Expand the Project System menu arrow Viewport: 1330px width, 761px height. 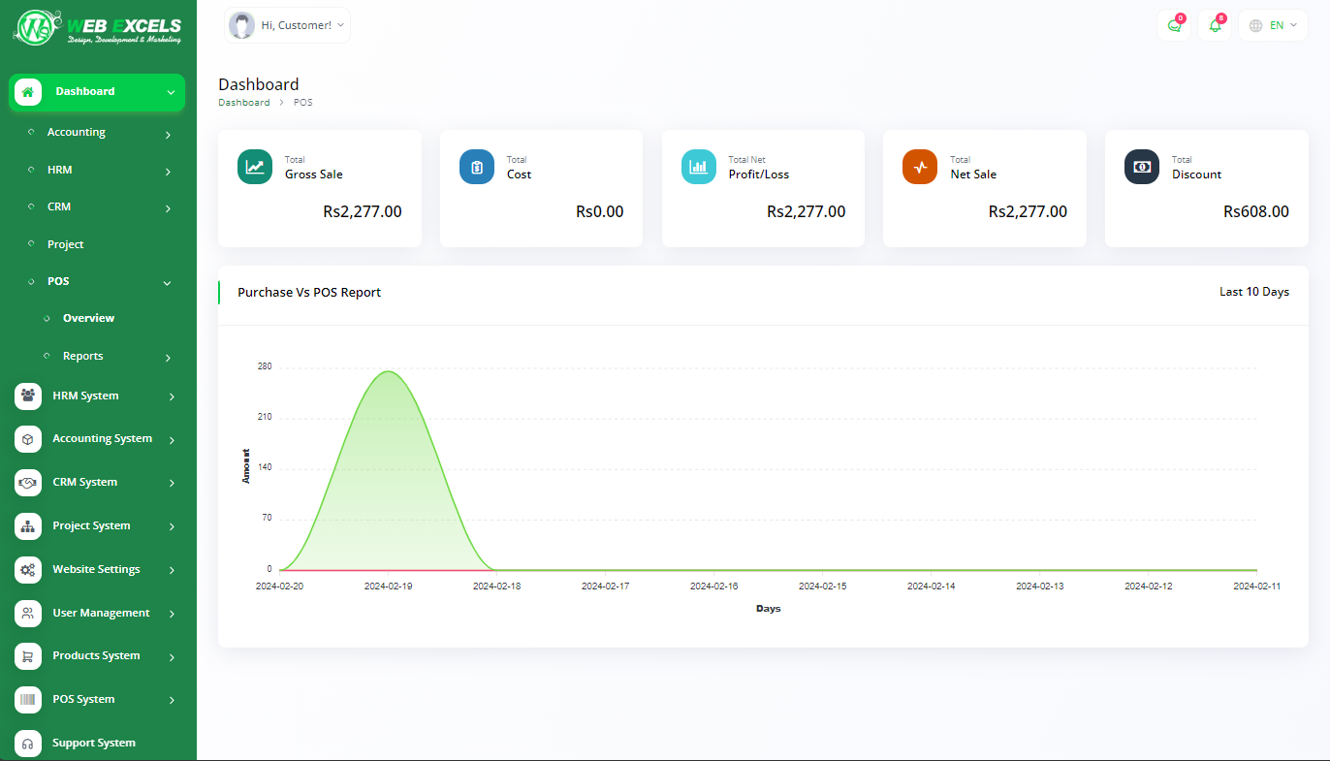point(172,526)
